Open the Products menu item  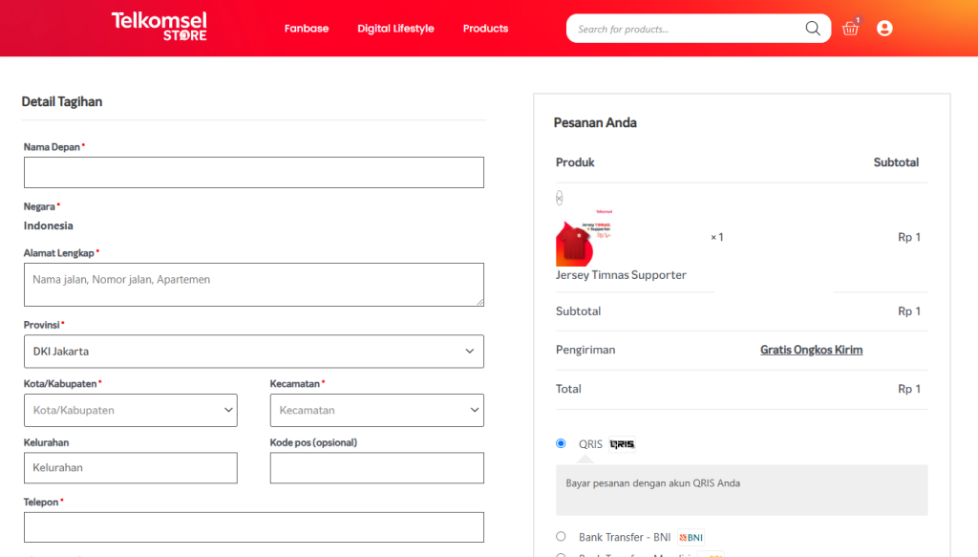485,29
